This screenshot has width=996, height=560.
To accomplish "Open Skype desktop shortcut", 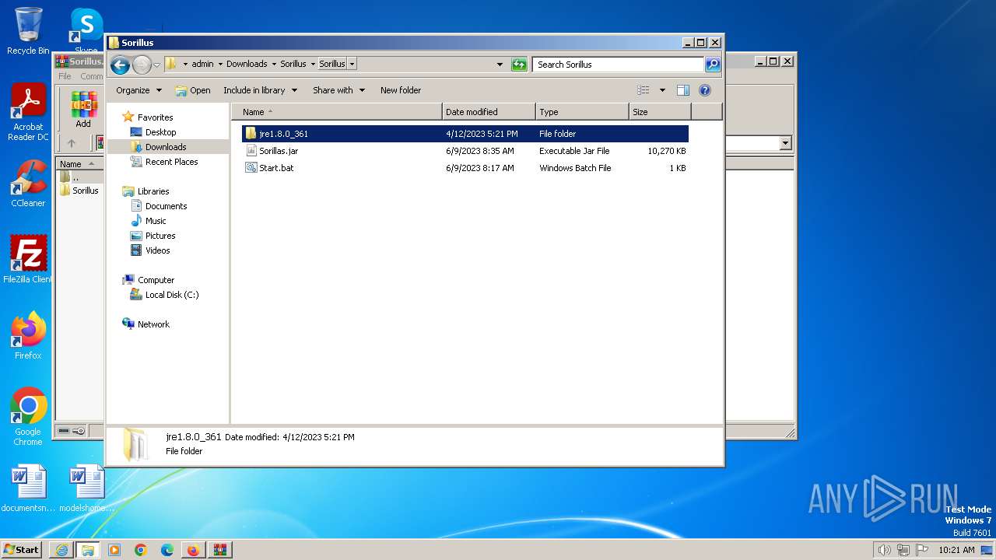I will (86, 31).
